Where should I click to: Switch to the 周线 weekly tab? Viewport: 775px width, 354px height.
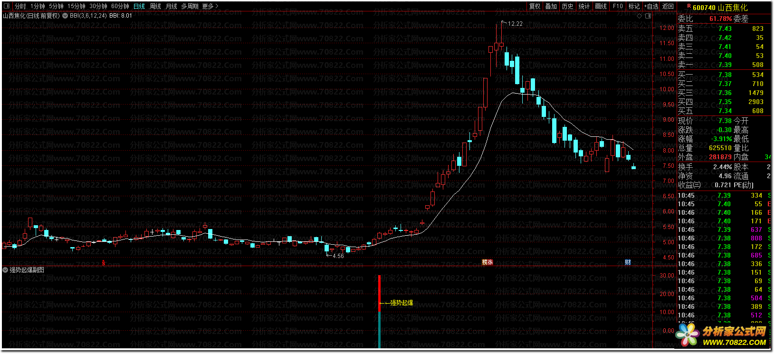click(155, 6)
